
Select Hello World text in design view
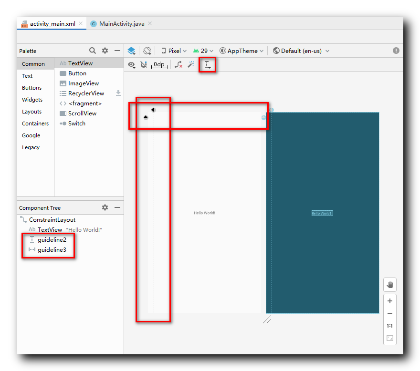(x=204, y=213)
